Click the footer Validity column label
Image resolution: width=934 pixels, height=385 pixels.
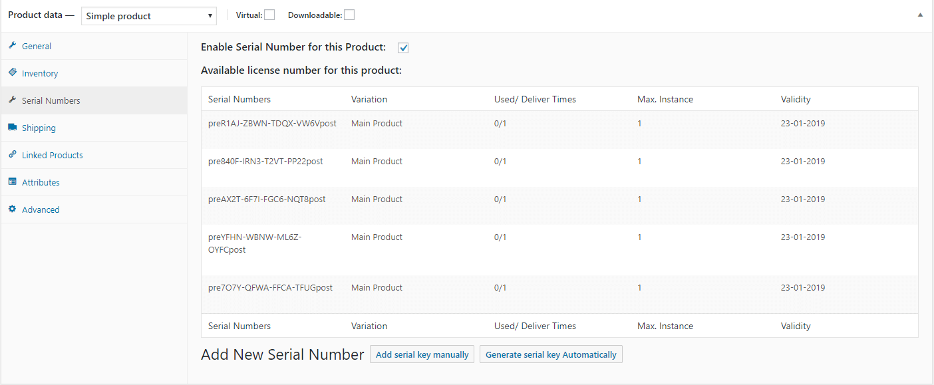[x=796, y=326]
